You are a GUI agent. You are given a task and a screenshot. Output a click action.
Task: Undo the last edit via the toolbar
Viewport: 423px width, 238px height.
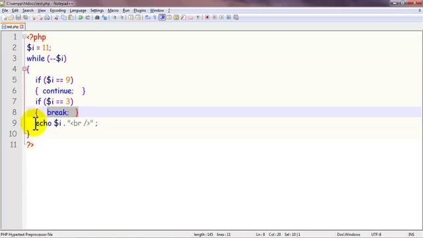[81, 18]
